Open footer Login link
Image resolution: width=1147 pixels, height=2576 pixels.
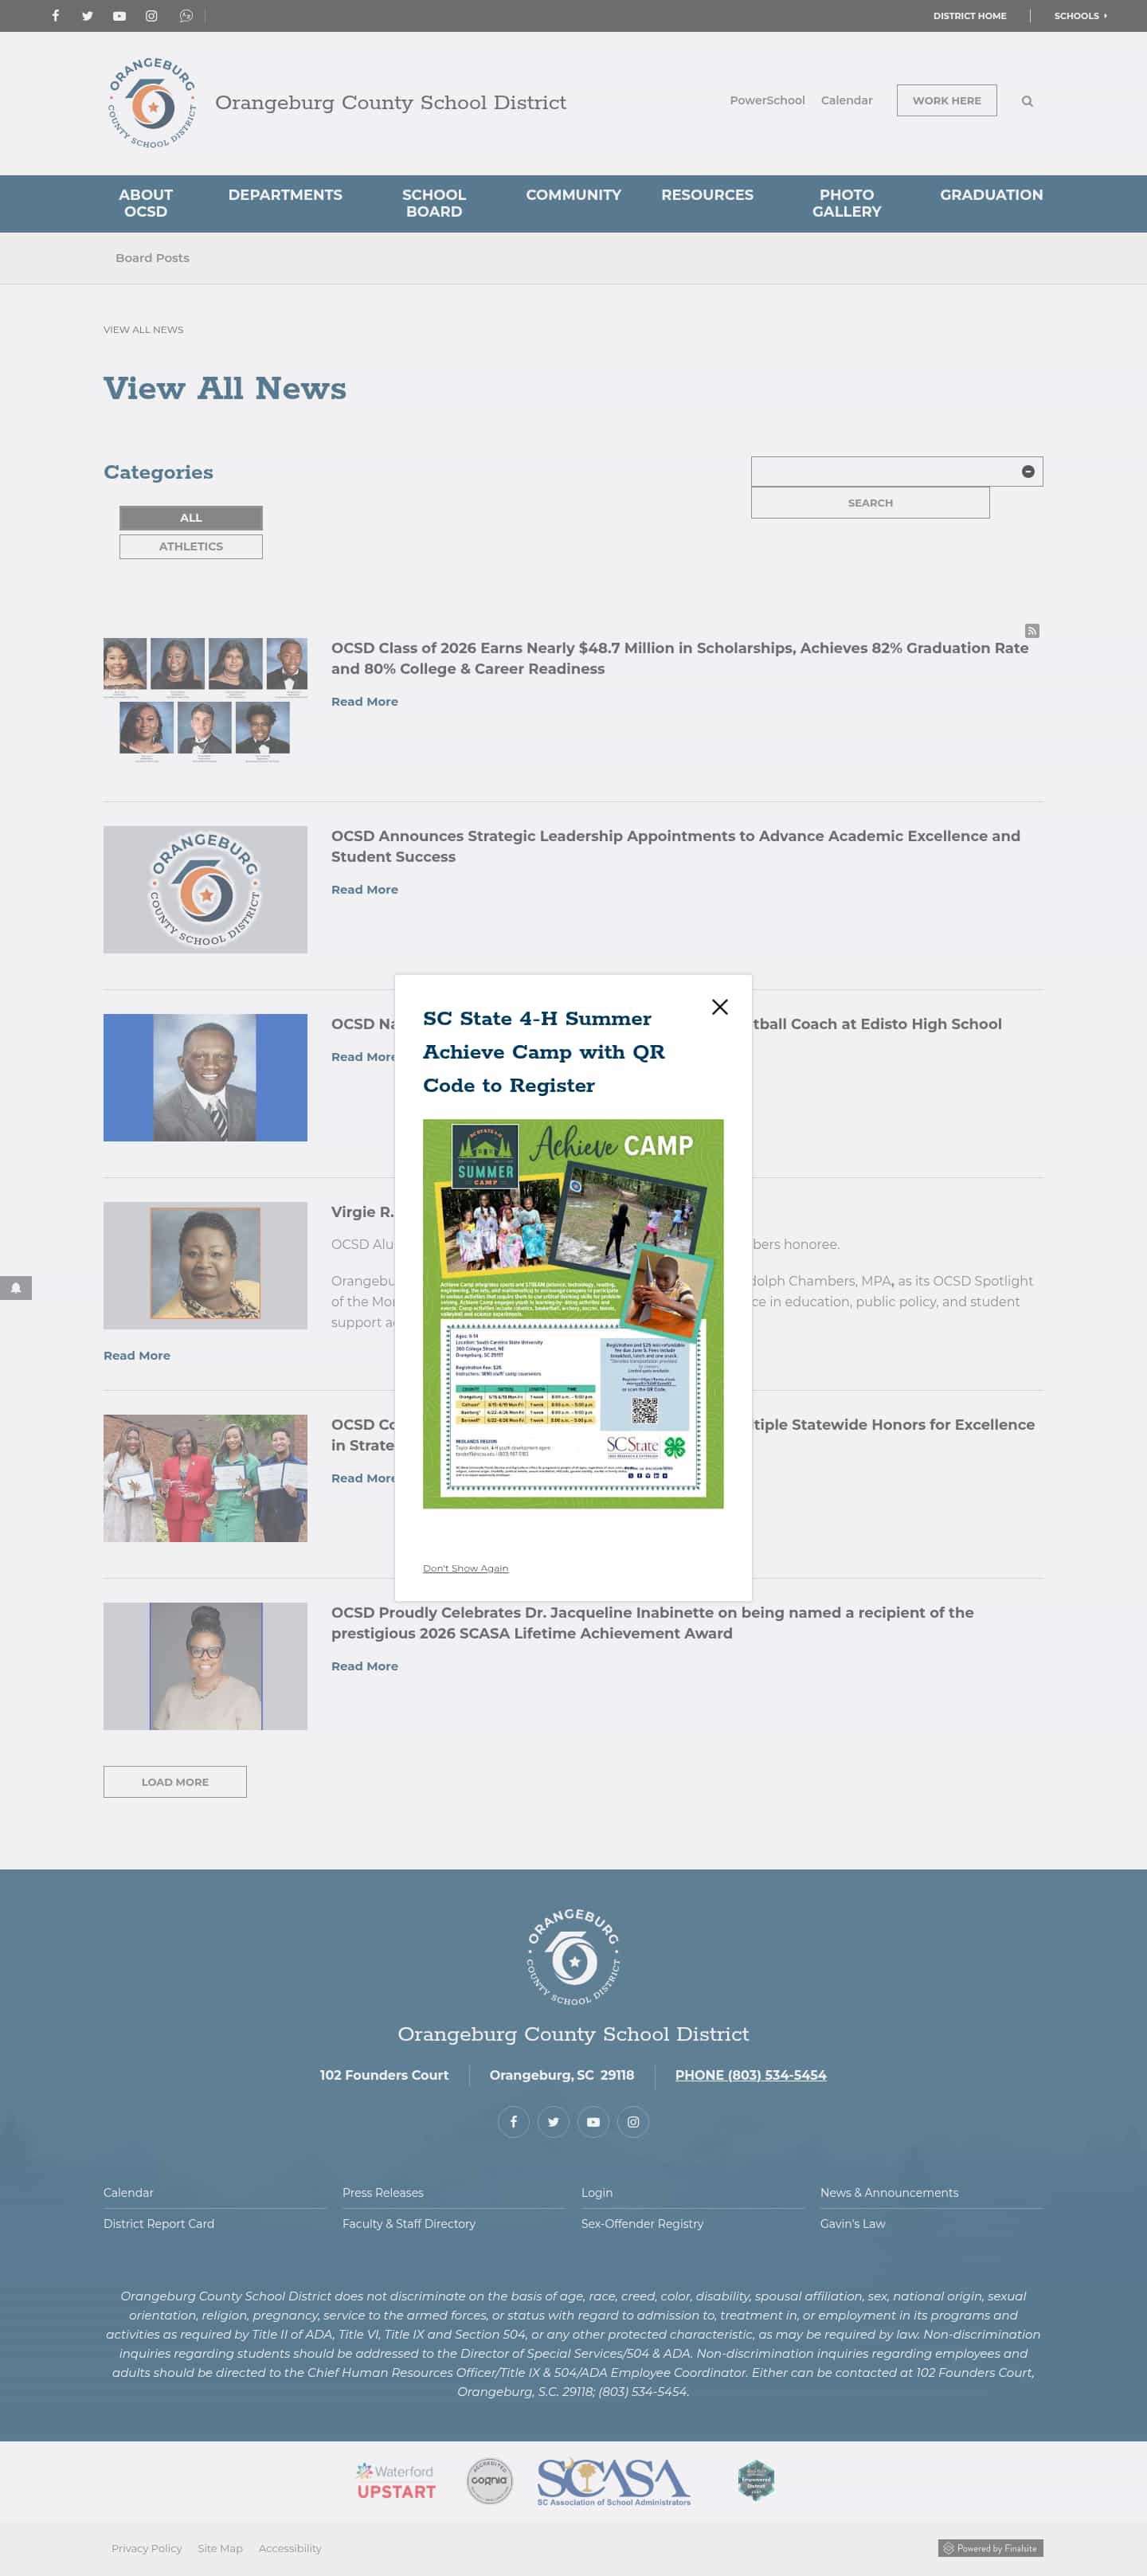597,2193
